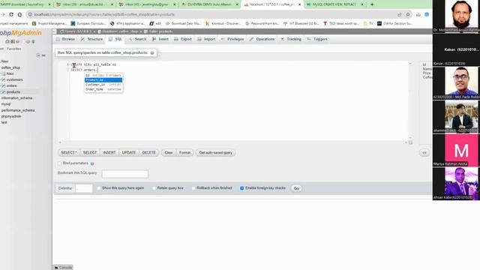This screenshot has height=270, width=480.
Task: Format the SQL query
Action: [185, 152]
